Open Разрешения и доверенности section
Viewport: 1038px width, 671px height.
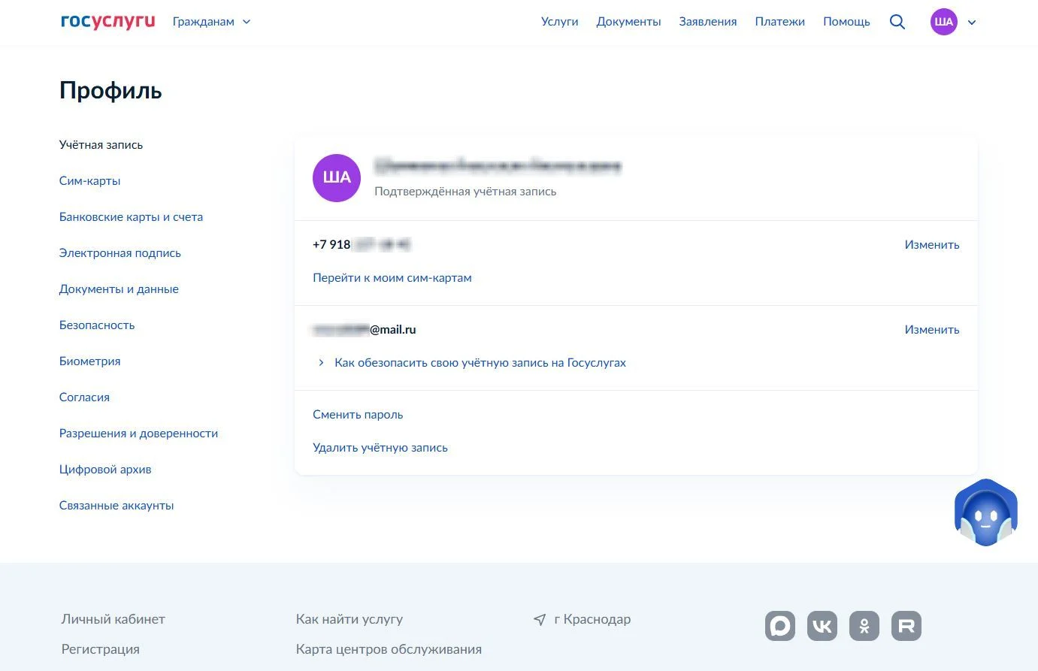[138, 434]
